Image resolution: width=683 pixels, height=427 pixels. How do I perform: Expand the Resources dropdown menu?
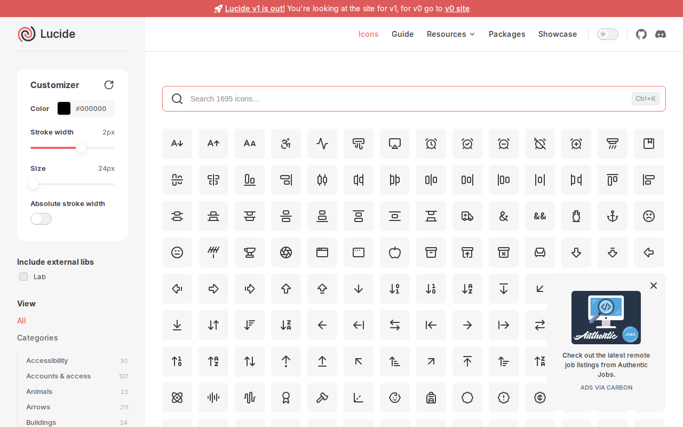click(x=451, y=34)
